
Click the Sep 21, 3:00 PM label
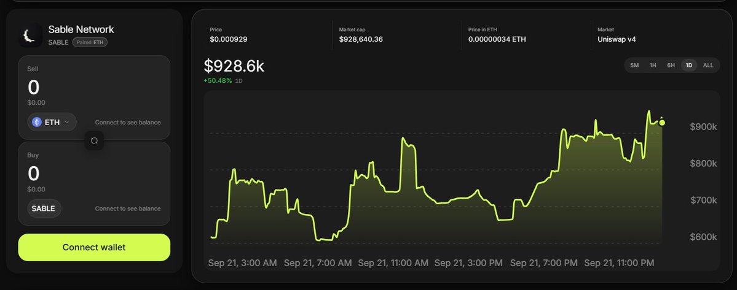[468, 263]
